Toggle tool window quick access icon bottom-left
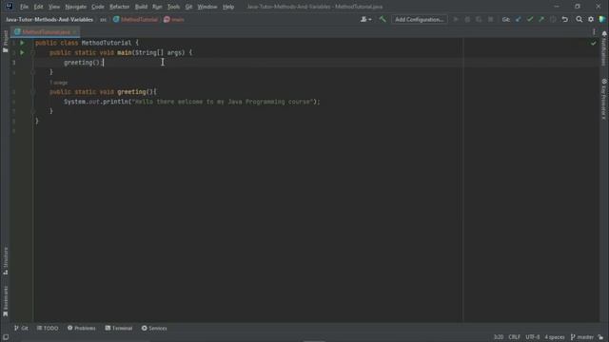 (x=6, y=337)
